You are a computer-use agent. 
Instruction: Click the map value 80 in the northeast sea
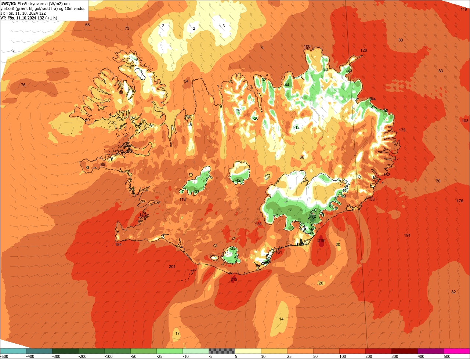coord(401,40)
